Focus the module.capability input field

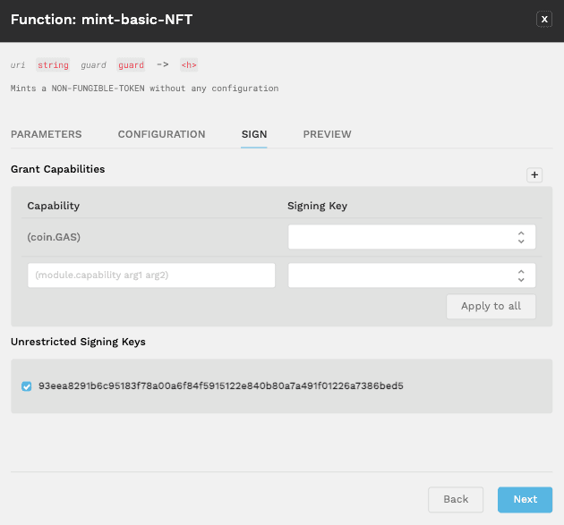pos(151,275)
